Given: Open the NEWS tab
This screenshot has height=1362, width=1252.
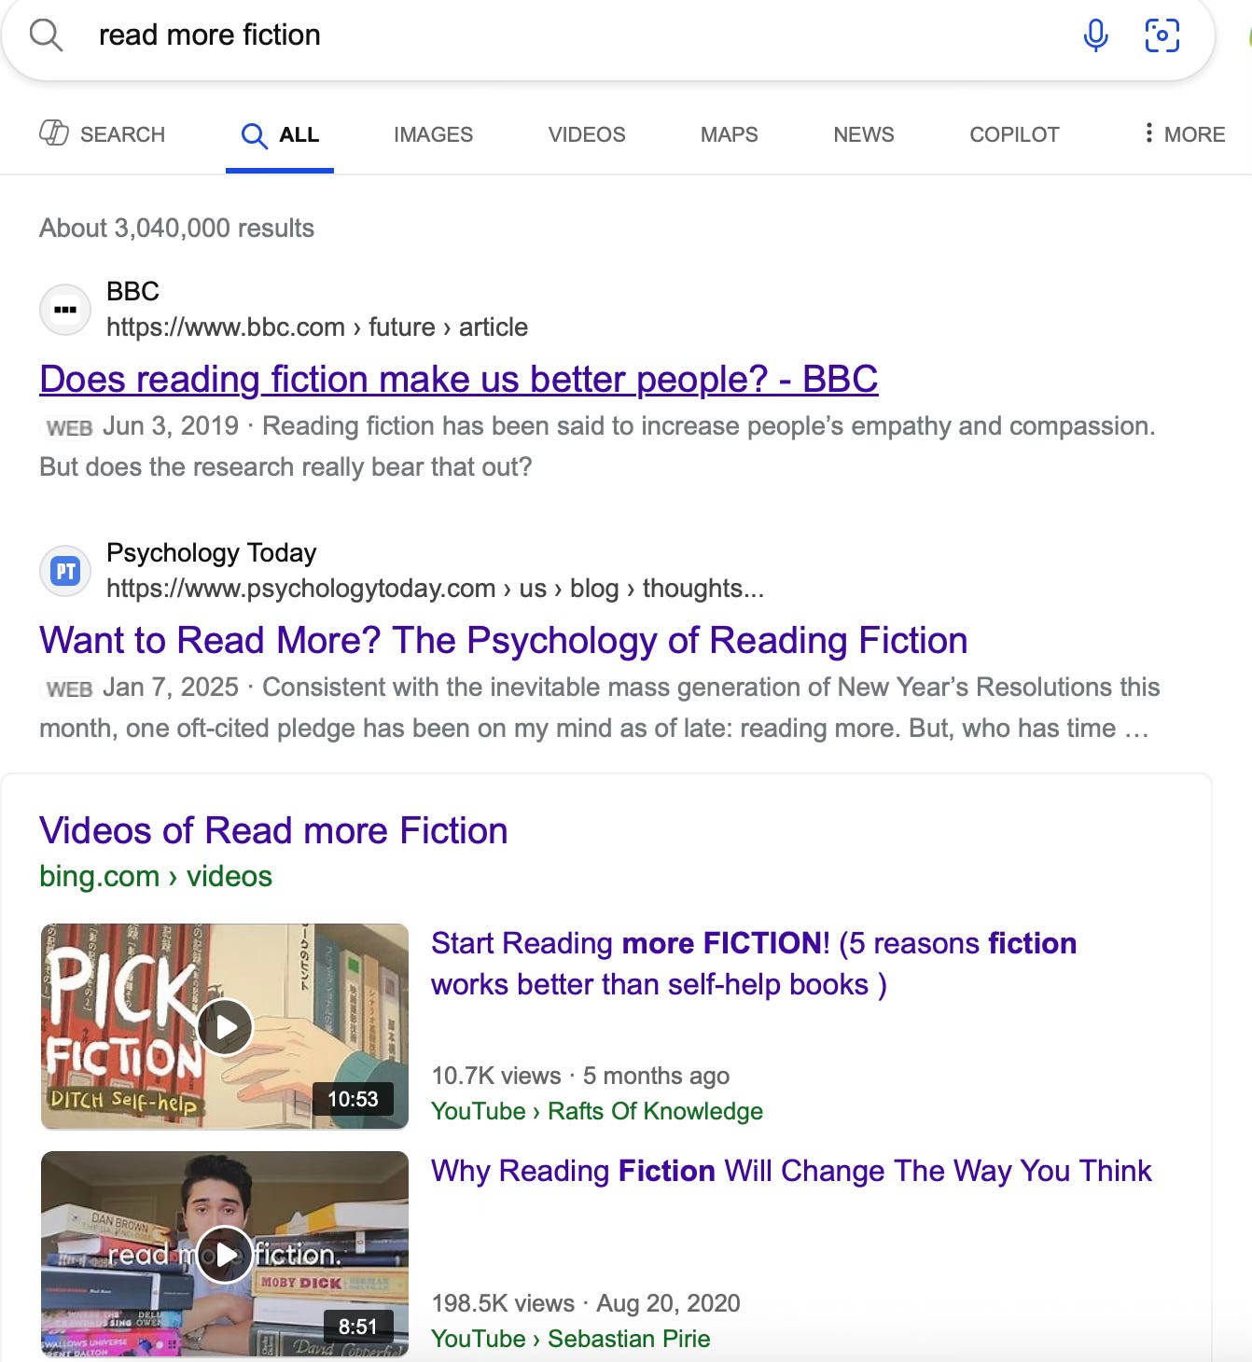Looking at the screenshot, I should pyautogui.click(x=864, y=134).
